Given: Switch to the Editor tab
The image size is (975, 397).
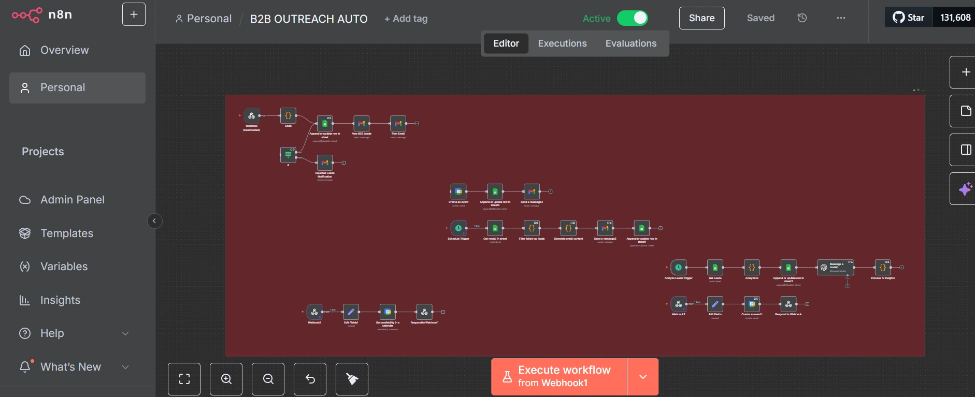Looking at the screenshot, I should (506, 43).
